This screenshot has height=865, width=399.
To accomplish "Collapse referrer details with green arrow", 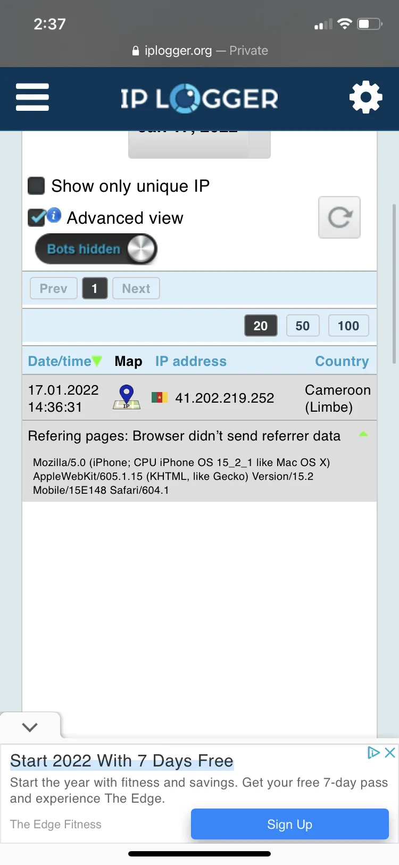I will (363, 434).
